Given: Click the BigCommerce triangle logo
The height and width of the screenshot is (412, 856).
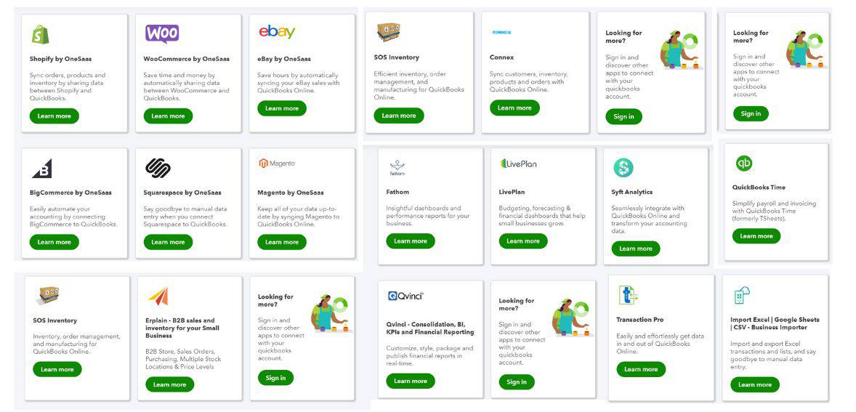Looking at the screenshot, I should [x=41, y=168].
